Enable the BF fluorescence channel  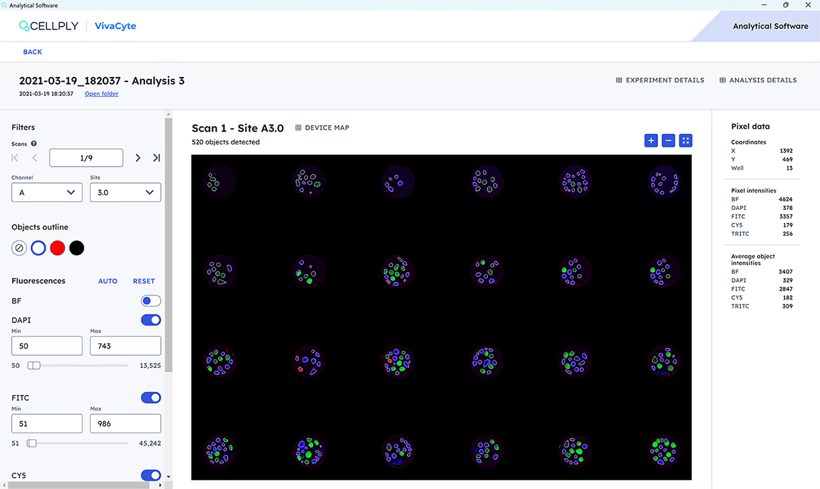(151, 300)
